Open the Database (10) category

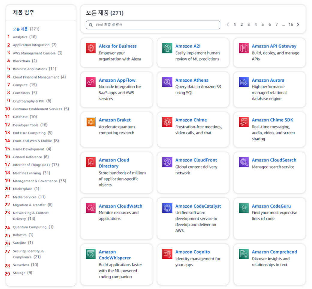pyautogui.click(x=25, y=117)
